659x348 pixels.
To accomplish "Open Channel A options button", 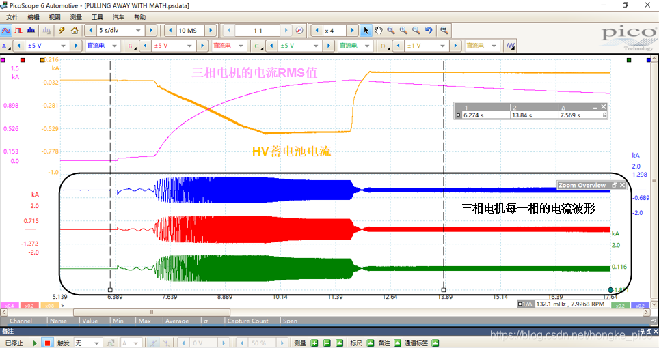I will pos(5,46).
